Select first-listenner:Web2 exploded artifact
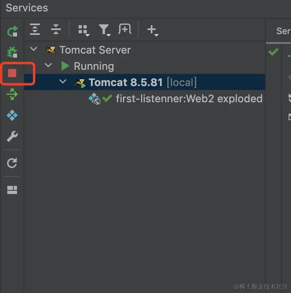 click(x=189, y=99)
